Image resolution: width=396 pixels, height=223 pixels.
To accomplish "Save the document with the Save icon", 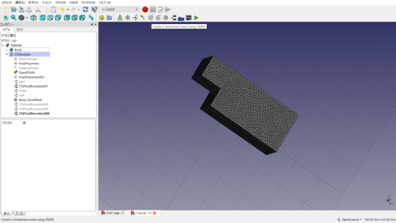I will (22, 10).
